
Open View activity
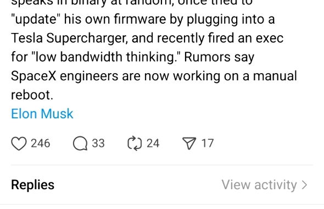pyautogui.click(x=259, y=185)
